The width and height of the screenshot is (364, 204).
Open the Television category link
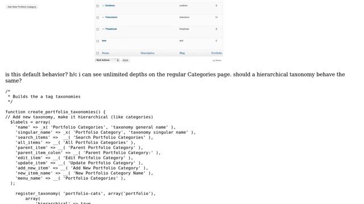pos(111,18)
